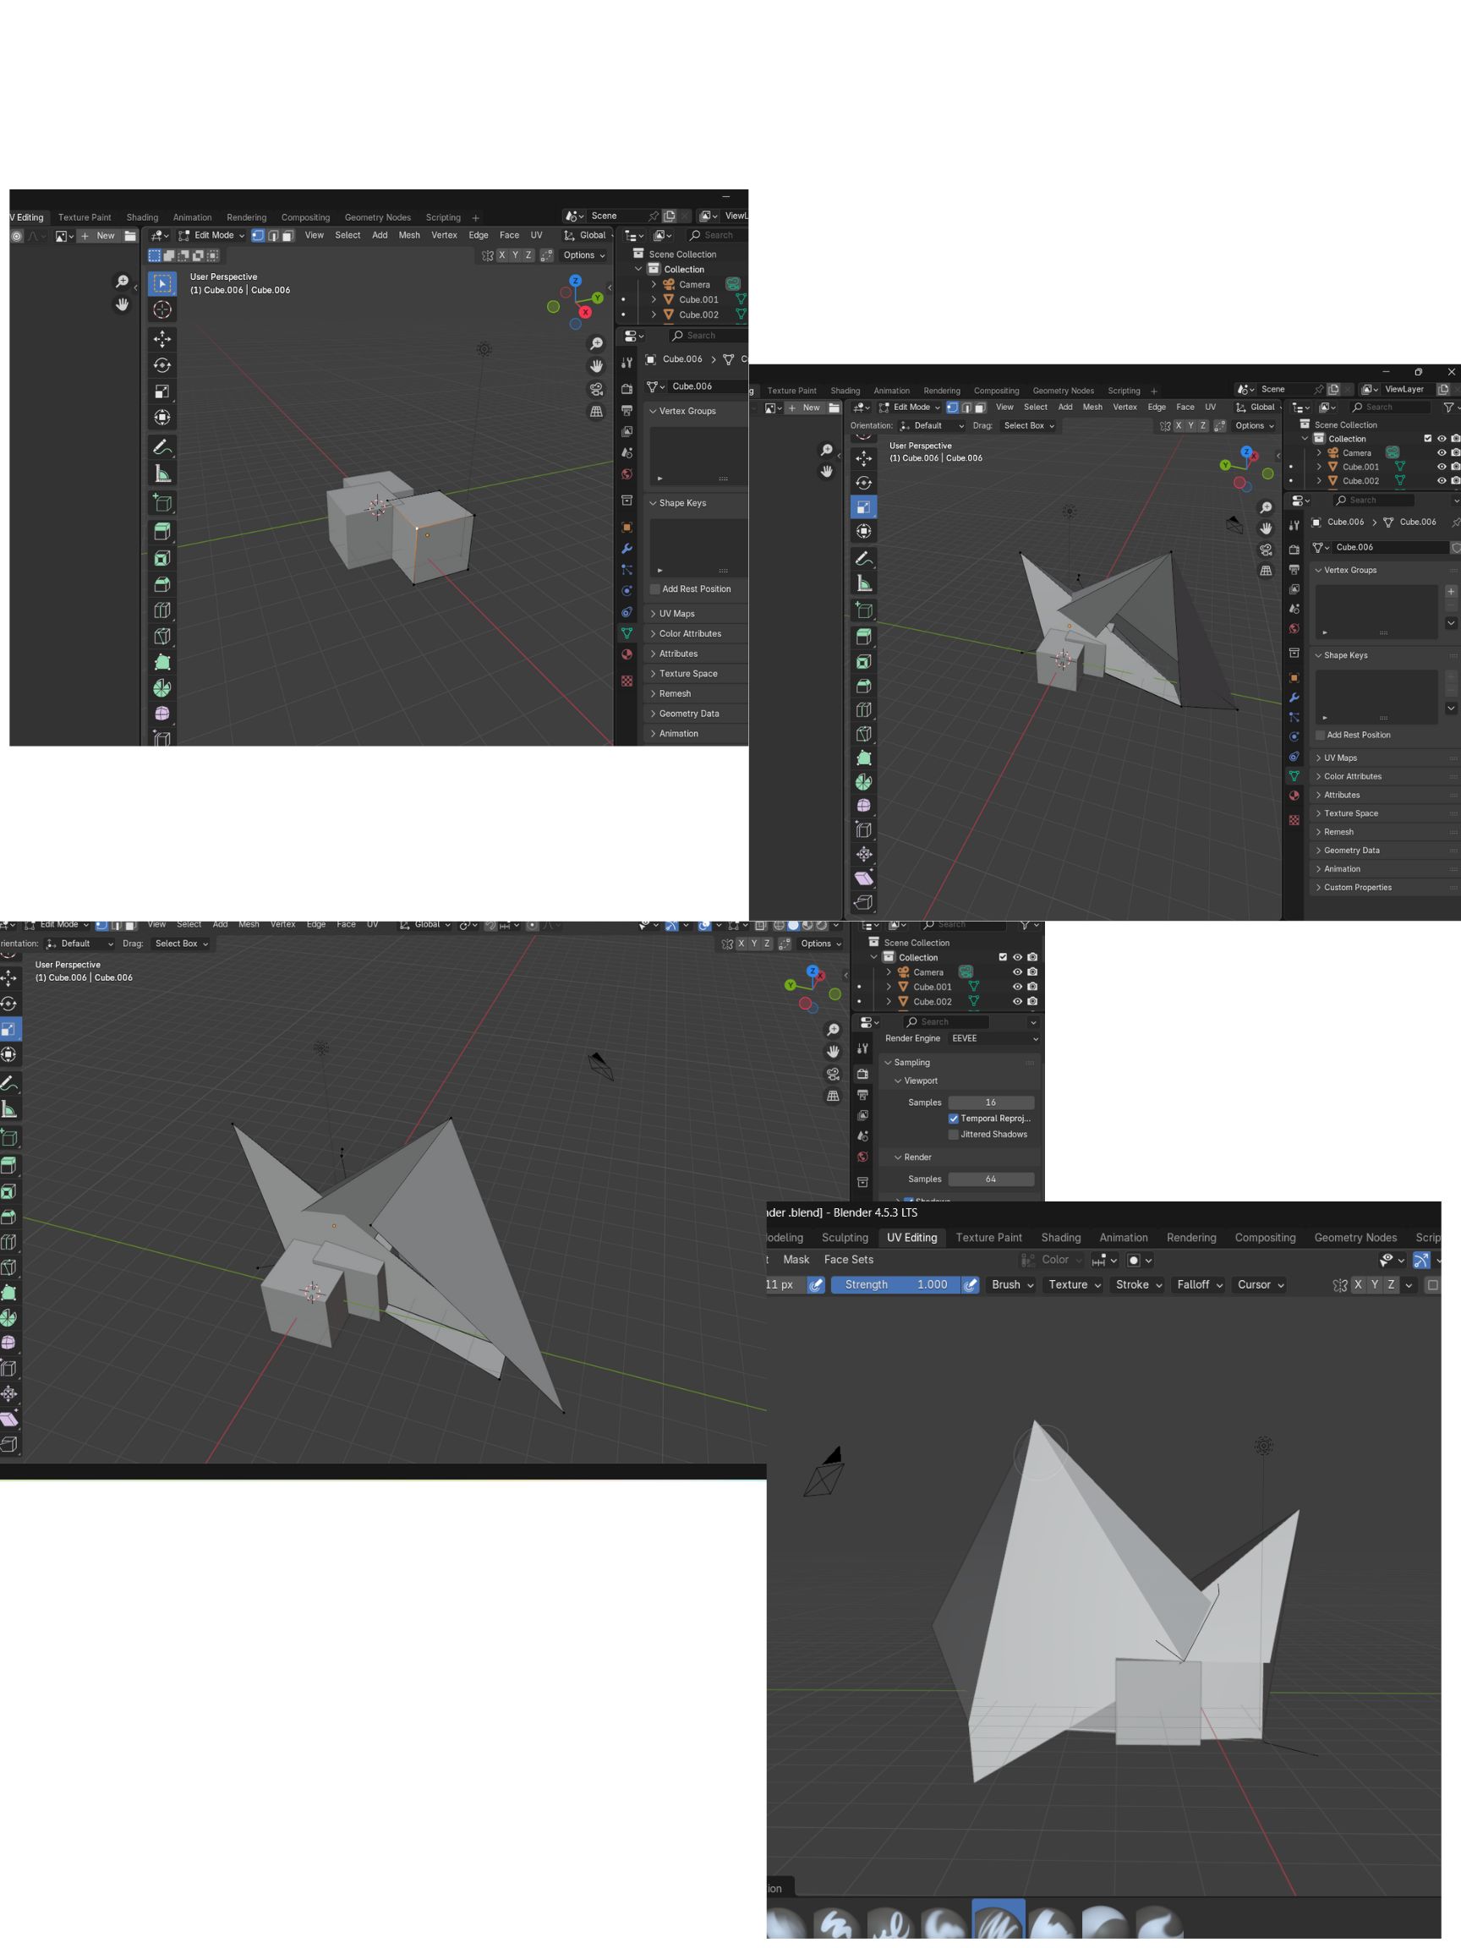
Task: Click the Viewport Samples field showing 16
Action: pos(990,1103)
